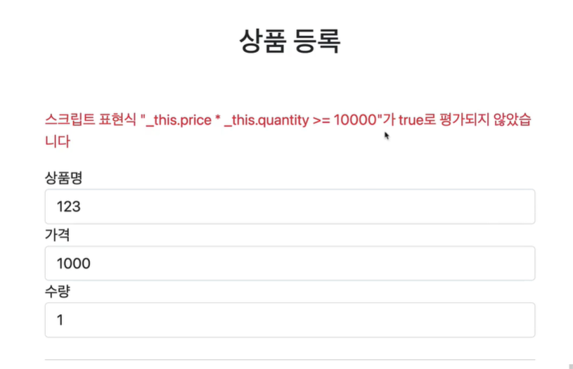Image resolution: width=573 pixels, height=369 pixels.
Task: Click the 가격 label above price field
Action: tap(58, 235)
